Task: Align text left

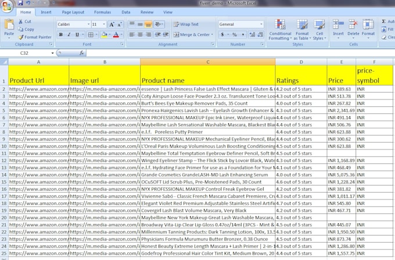Action: [x=132, y=34]
